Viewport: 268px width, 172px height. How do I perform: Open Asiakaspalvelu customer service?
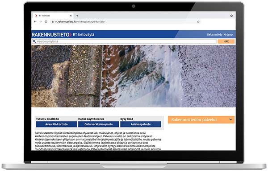tap(141, 124)
